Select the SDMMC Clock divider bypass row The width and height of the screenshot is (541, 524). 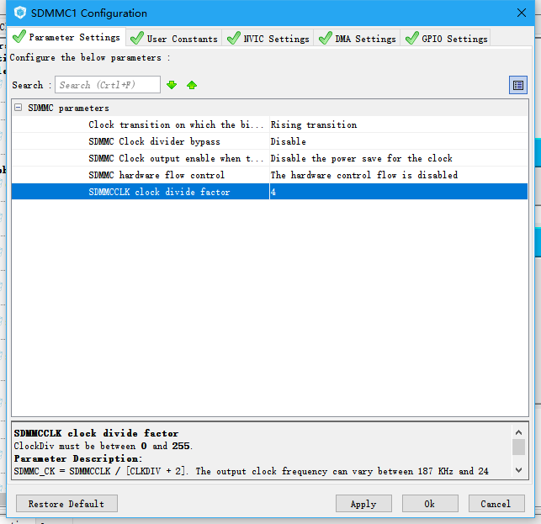pyautogui.click(x=270, y=141)
